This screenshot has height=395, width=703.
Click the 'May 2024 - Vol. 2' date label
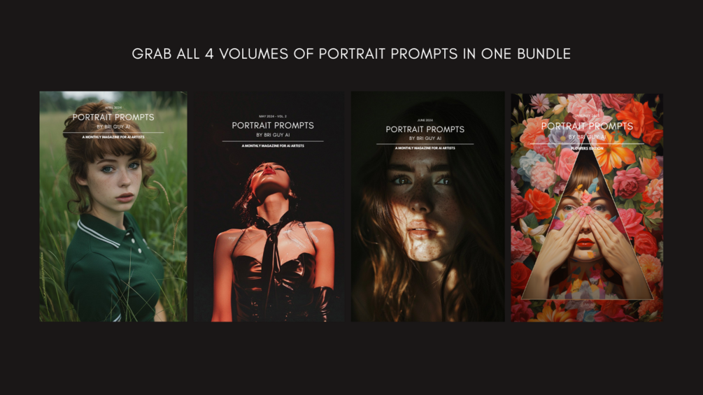coord(273,117)
